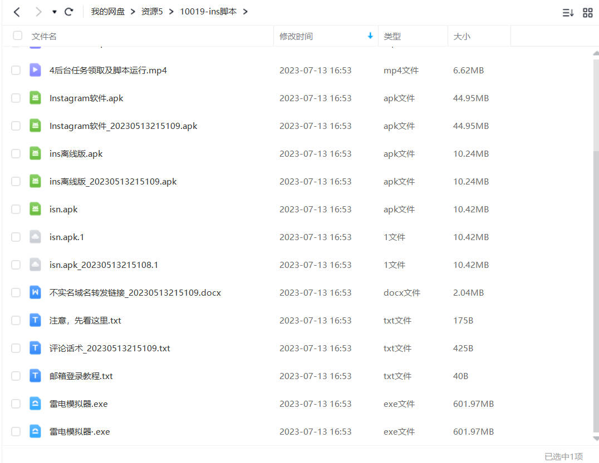
Task: Select file name 评论话术_20230513215109.txt
Action: [x=110, y=348]
